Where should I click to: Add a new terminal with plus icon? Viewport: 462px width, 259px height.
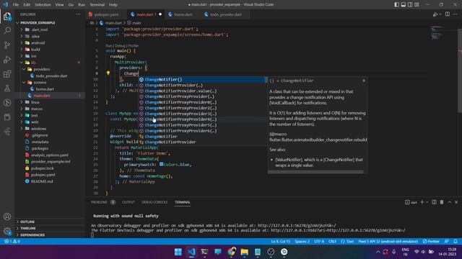[x=422, y=202]
